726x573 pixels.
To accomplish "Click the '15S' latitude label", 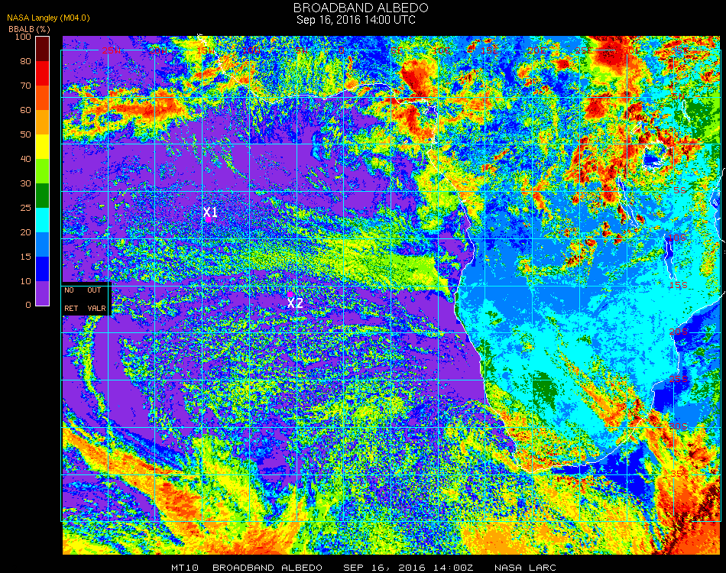I will (677, 285).
